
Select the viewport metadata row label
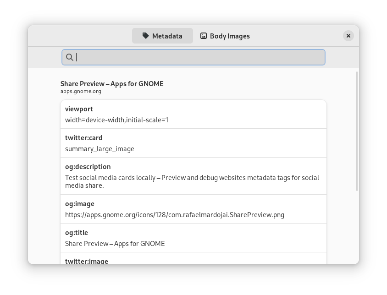[79, 109]
